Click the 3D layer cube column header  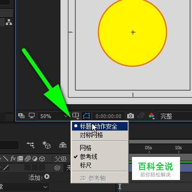pyautogui.click(x=42, y=159)
